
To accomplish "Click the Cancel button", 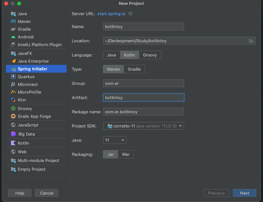I will click(47, 193).
